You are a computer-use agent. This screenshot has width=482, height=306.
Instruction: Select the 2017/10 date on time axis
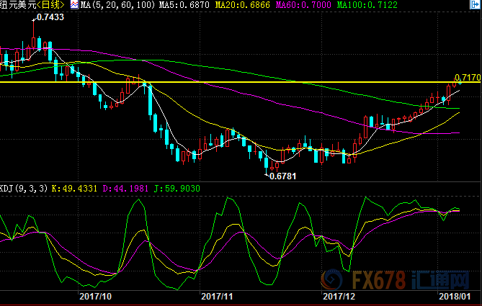pyautogui.click(x=94, y=296)
